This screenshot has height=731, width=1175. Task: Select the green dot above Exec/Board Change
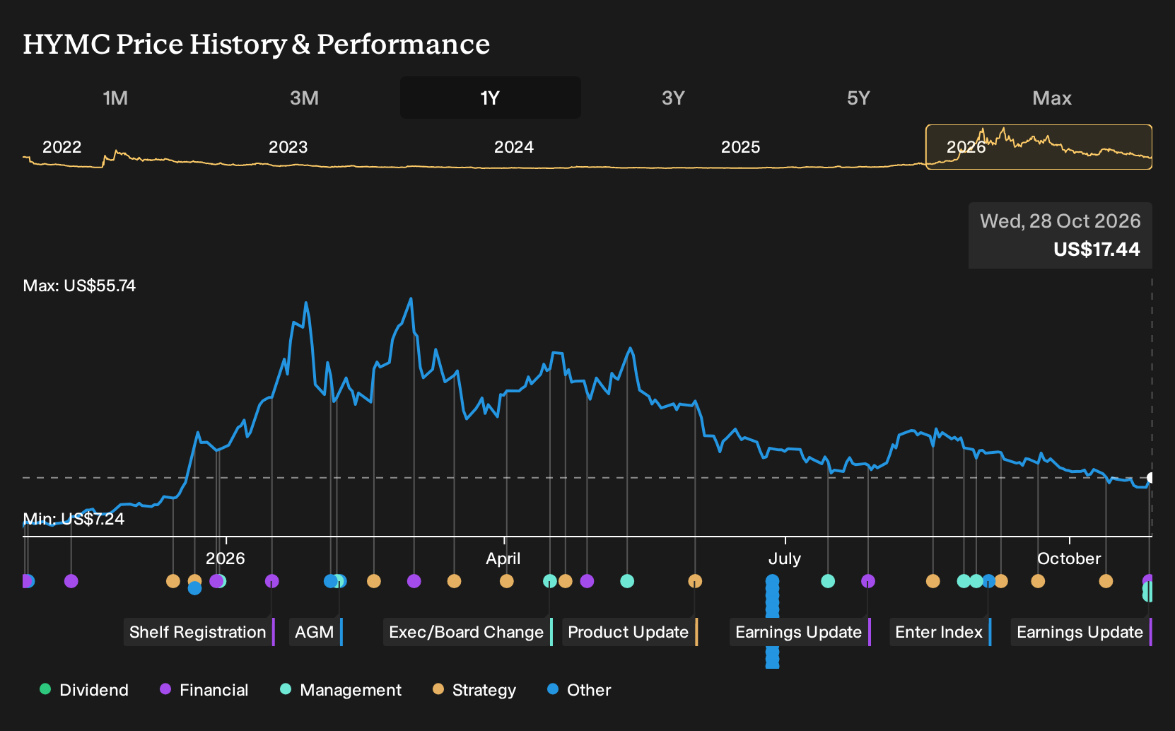(550, 581)
